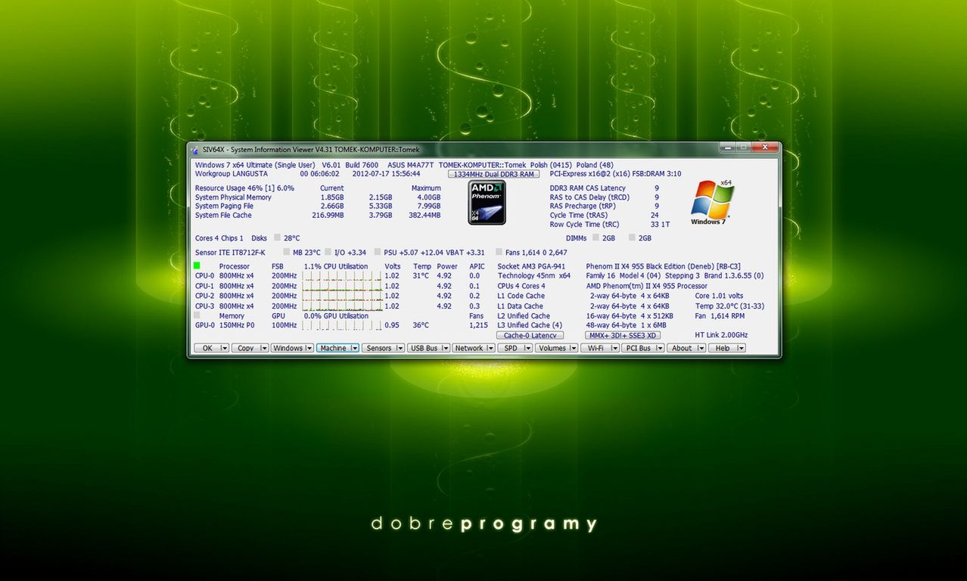Screen dimensions: 967x581
Task: Click the first DIMMs 2GB indicator square
Action: (x=596, y=238)
